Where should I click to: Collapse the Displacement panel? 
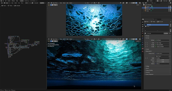pos(158,51)
